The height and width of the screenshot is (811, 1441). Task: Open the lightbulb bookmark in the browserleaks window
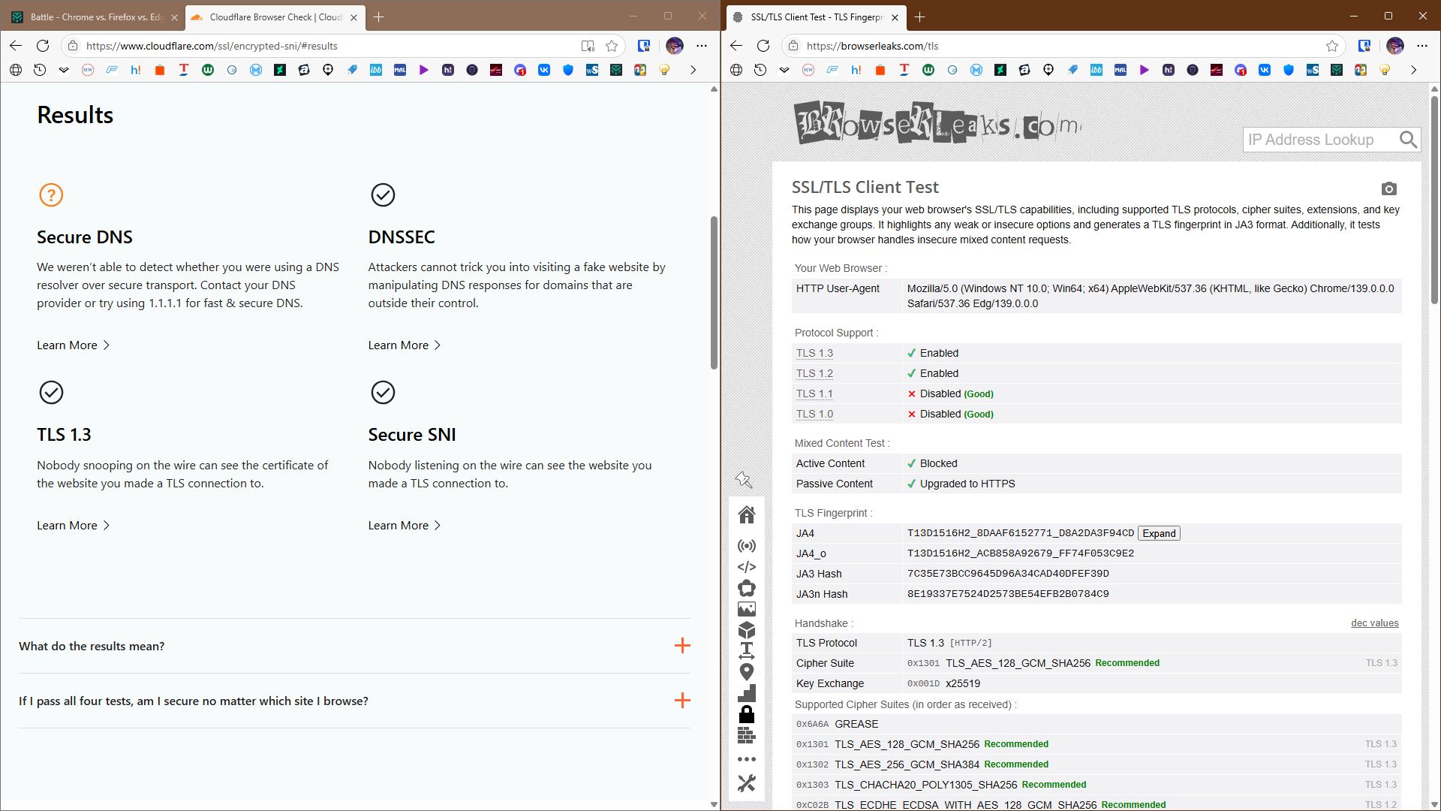(1385, 70)
